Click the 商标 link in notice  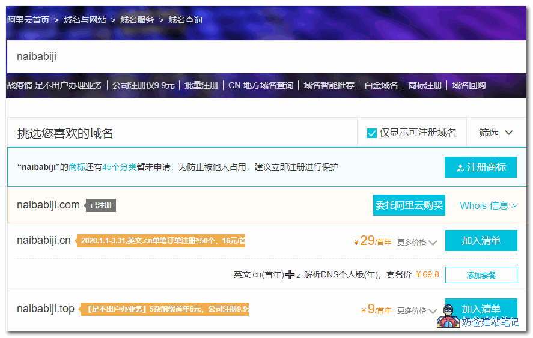tap(77, 167)
